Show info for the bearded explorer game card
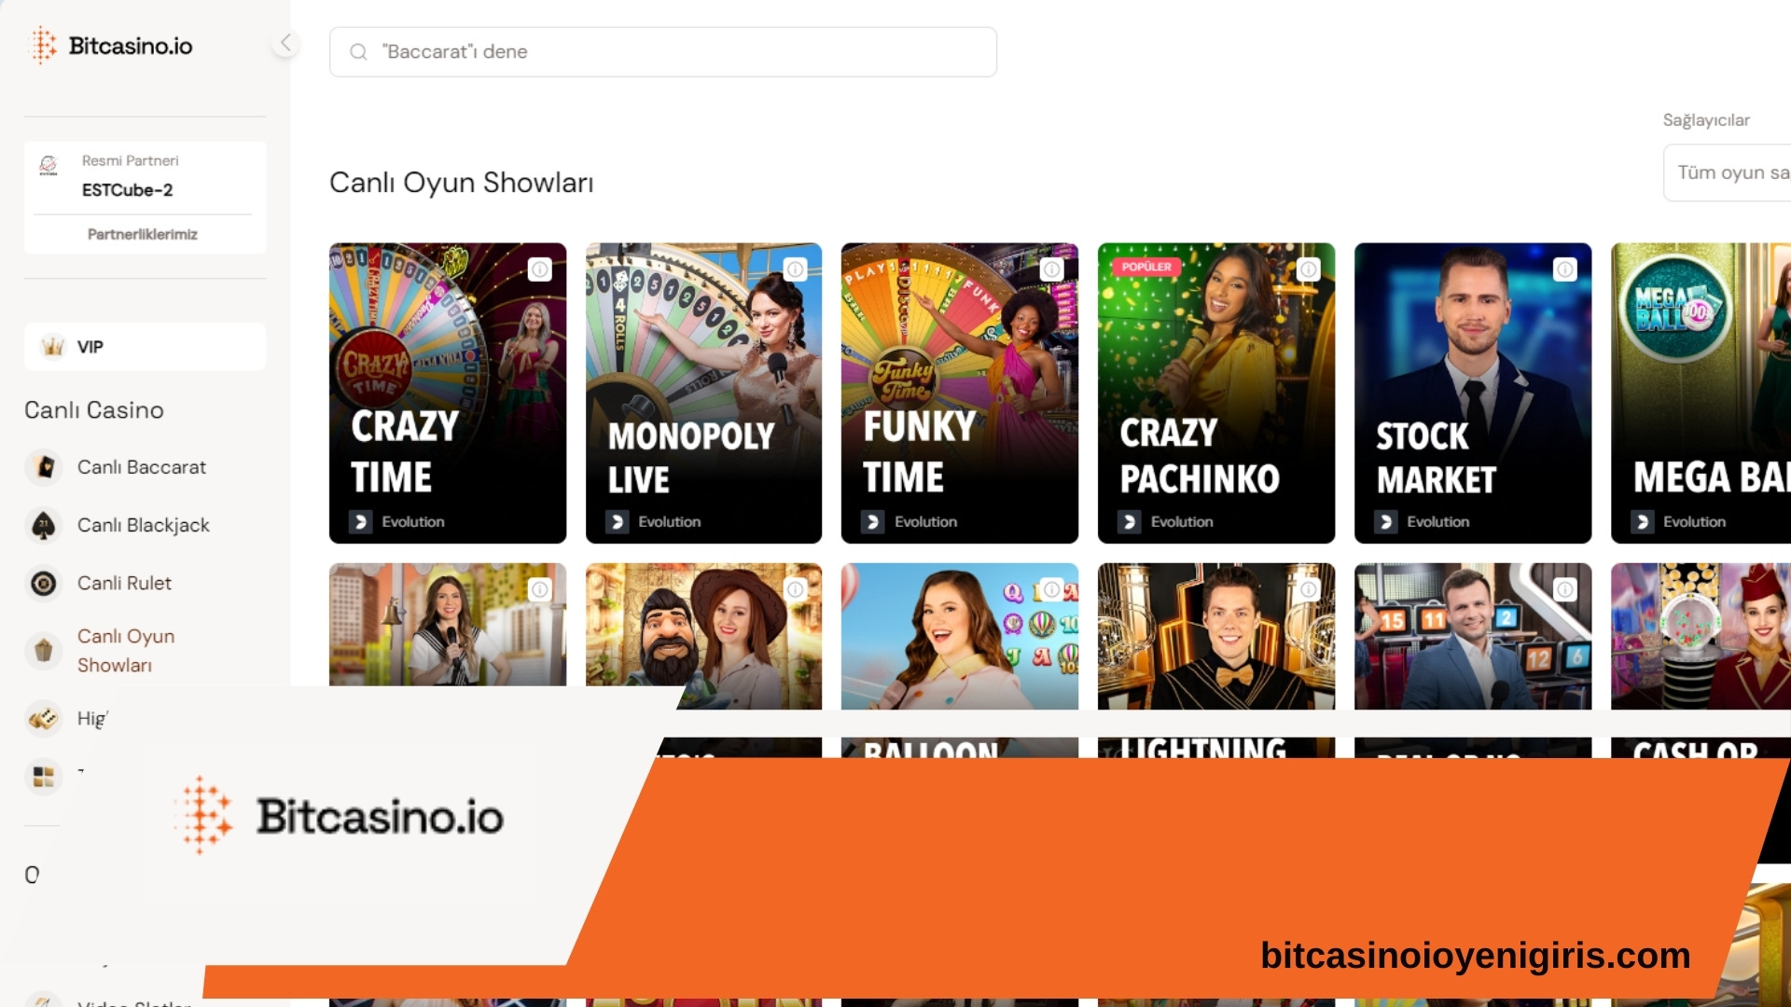1791x1007 pixels. (796, 589)
